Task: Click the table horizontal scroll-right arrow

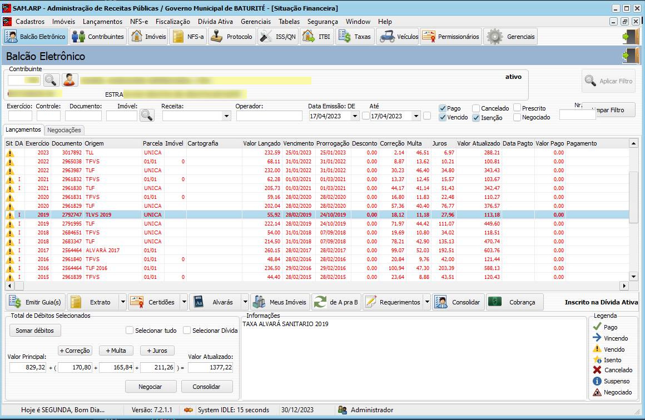Action: coord(624,286)
